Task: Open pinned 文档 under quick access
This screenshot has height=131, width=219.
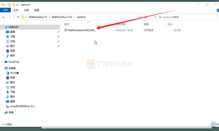Action: click(13, 41)
